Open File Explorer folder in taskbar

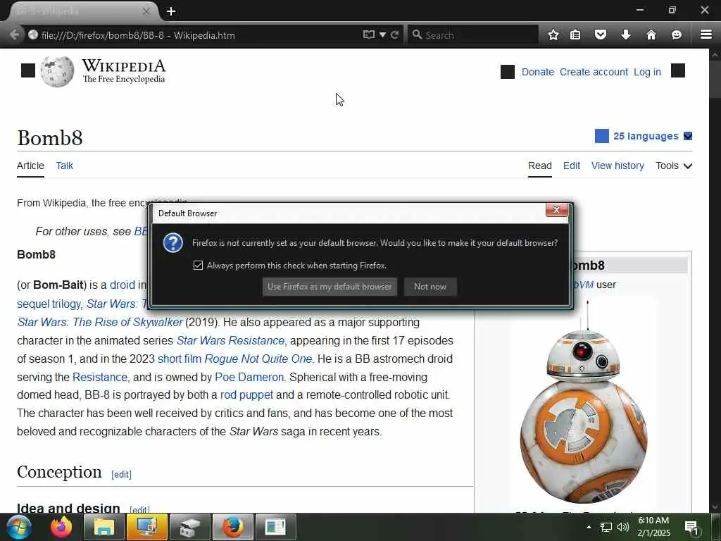104,527
